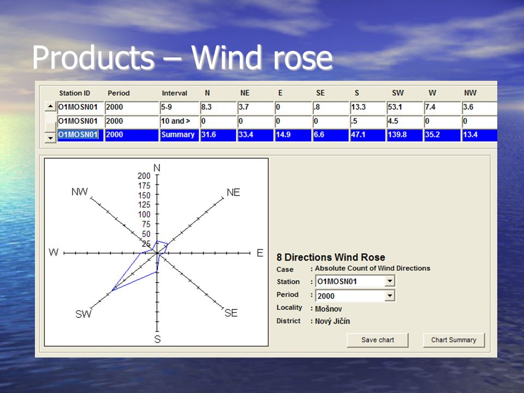This screenshot has height=393, width=524.
Task: Select Station ID cell in 5-9 row
Action: [80, 108]
